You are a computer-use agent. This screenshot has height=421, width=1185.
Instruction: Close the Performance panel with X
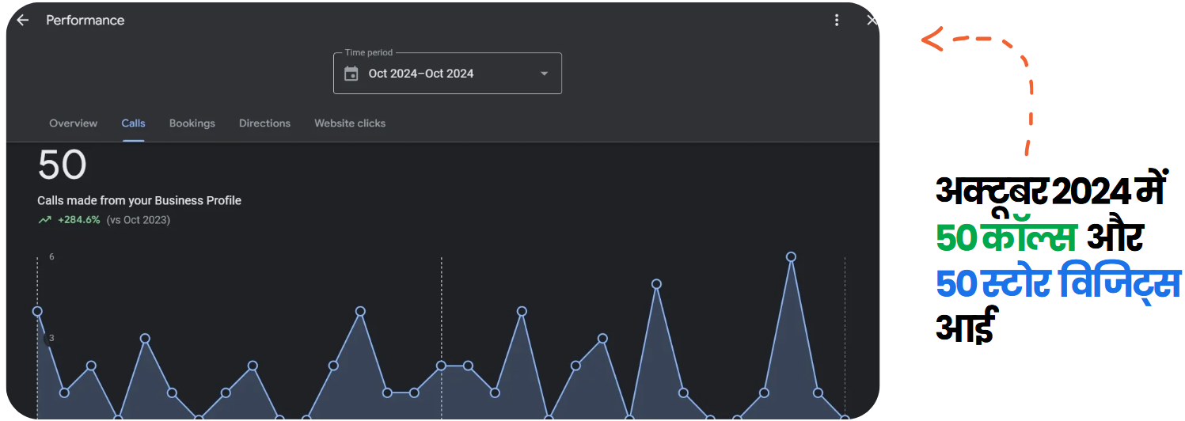(872, 21)
